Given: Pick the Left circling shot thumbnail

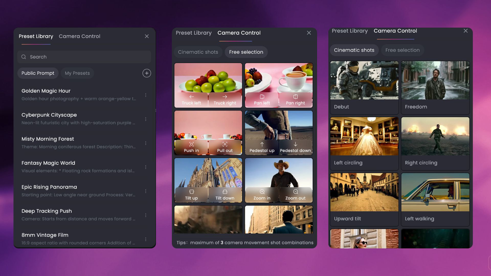Looking at the screenshot, I should [364, 136].
